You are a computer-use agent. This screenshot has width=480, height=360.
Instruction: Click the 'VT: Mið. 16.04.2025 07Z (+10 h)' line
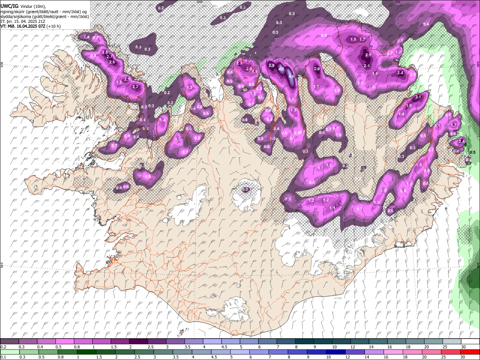pos(30,26)
